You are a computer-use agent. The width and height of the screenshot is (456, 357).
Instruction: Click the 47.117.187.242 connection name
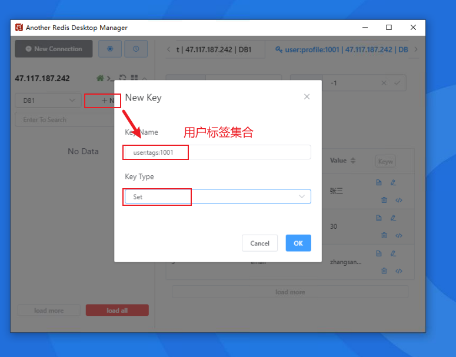[x=42, y=78]
